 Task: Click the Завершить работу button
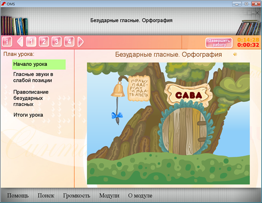(x=219, y=43)
